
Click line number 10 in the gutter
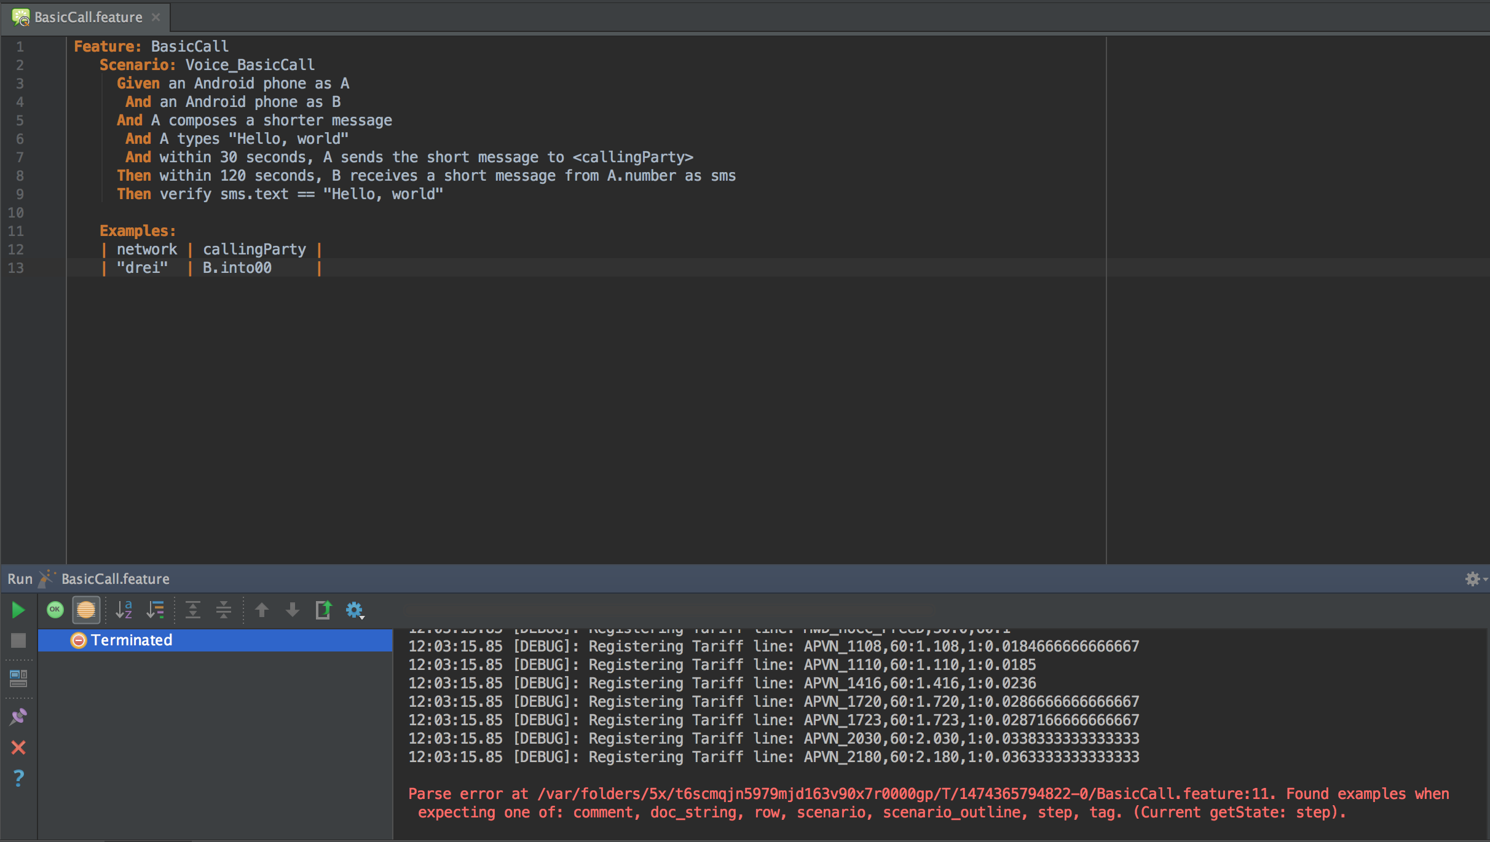[16, 213]
